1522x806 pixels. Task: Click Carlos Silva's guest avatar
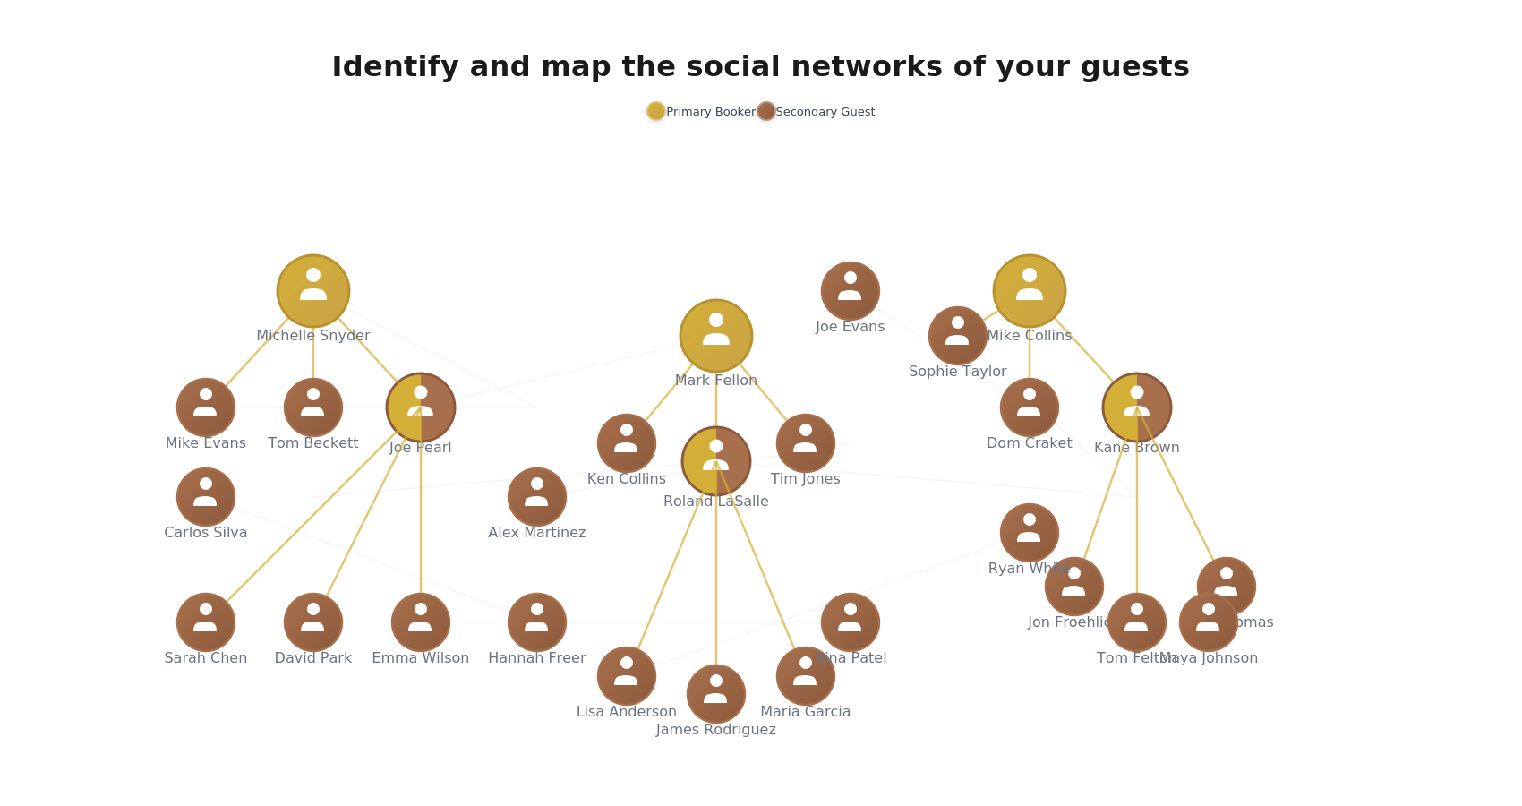coord(206,497)
